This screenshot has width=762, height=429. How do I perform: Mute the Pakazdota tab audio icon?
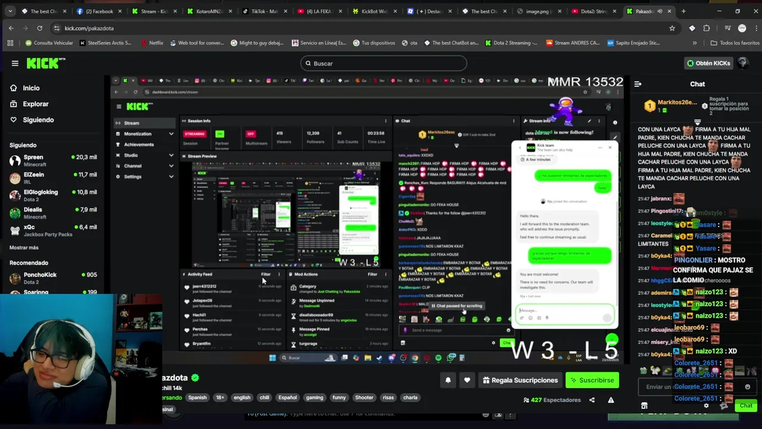660,11
